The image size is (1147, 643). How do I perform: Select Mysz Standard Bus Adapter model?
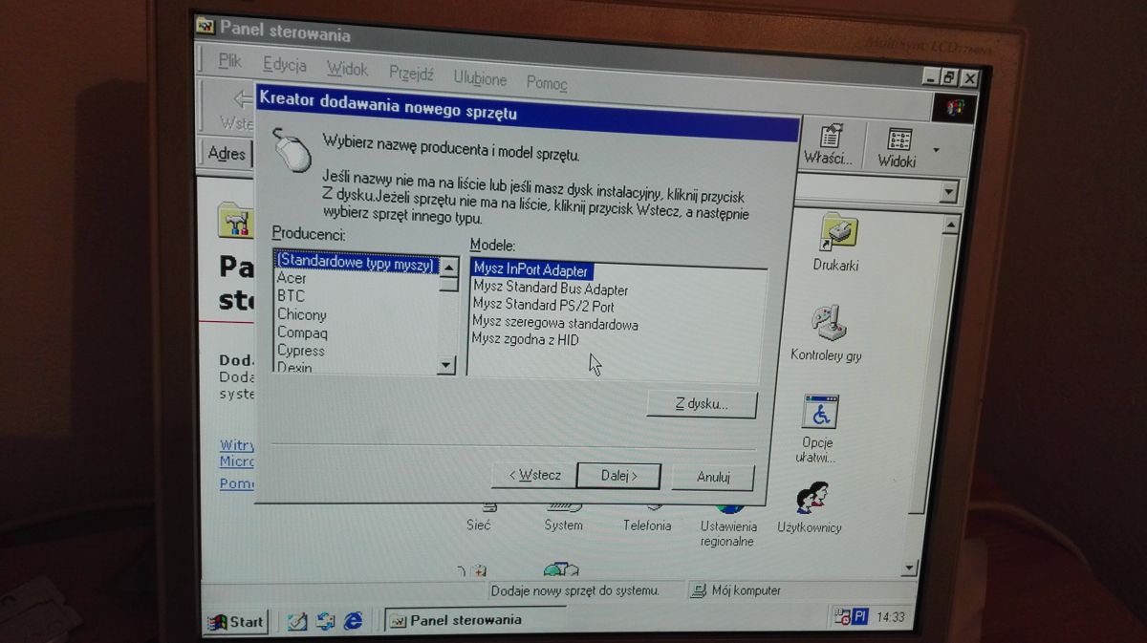point(551,289)
